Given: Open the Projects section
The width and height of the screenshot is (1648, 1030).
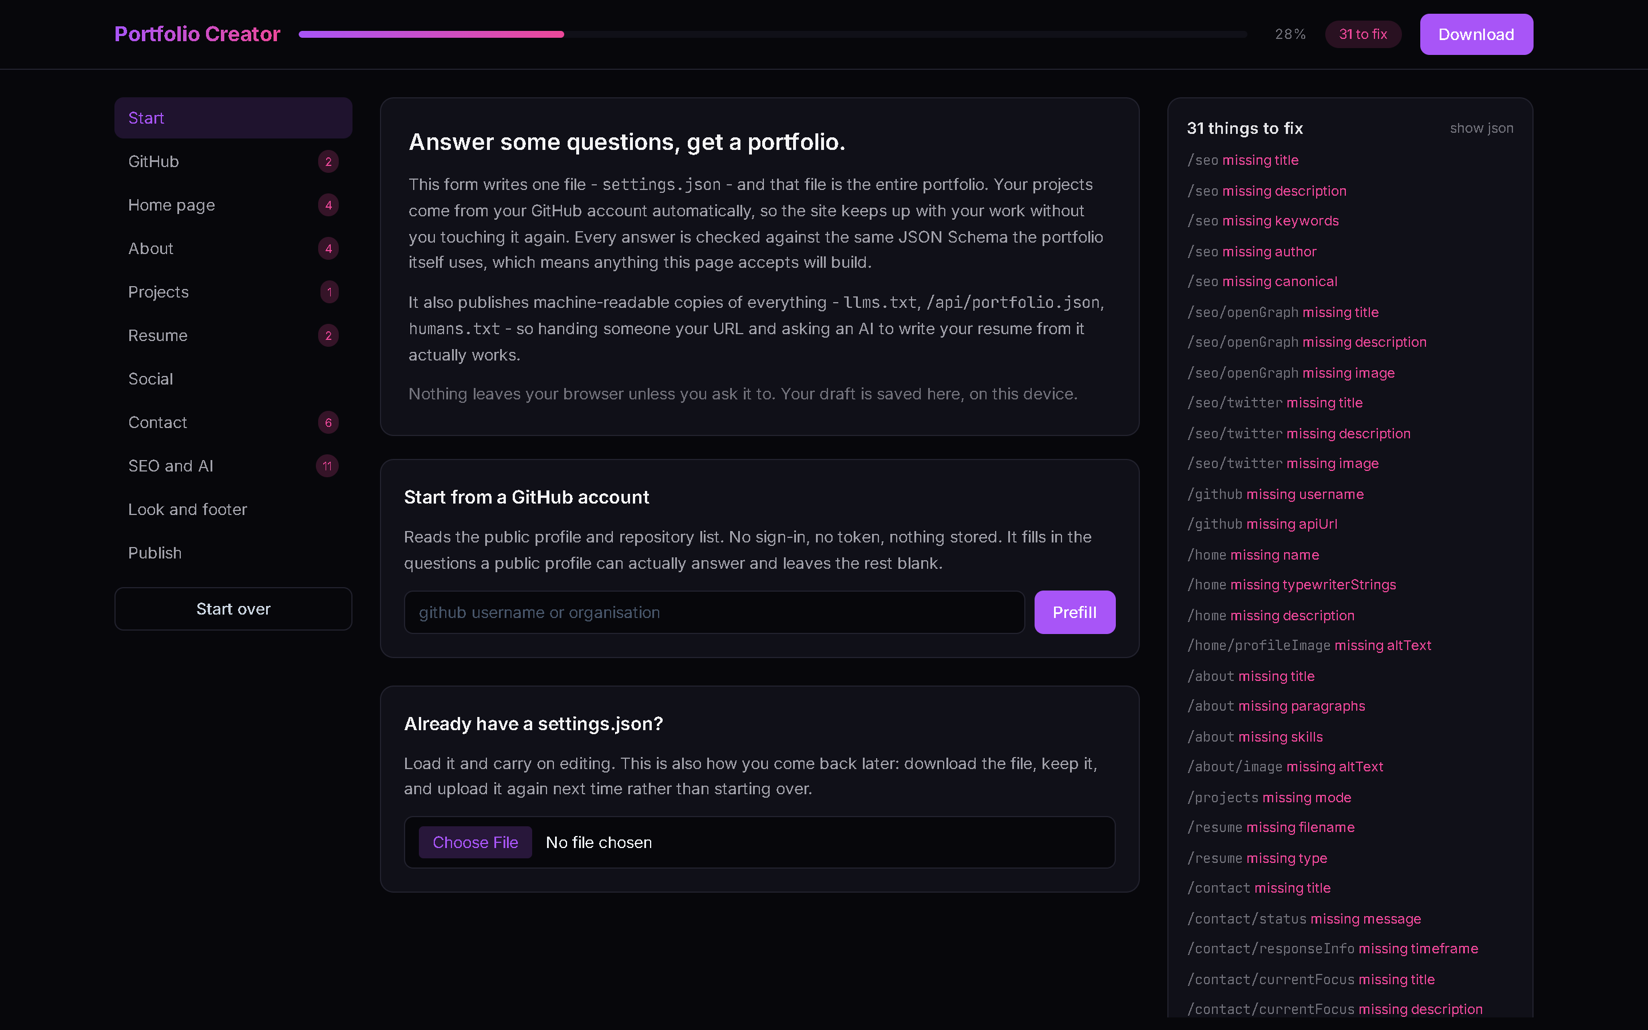Looking at the screenshot, I should click(x=233, y=292).
